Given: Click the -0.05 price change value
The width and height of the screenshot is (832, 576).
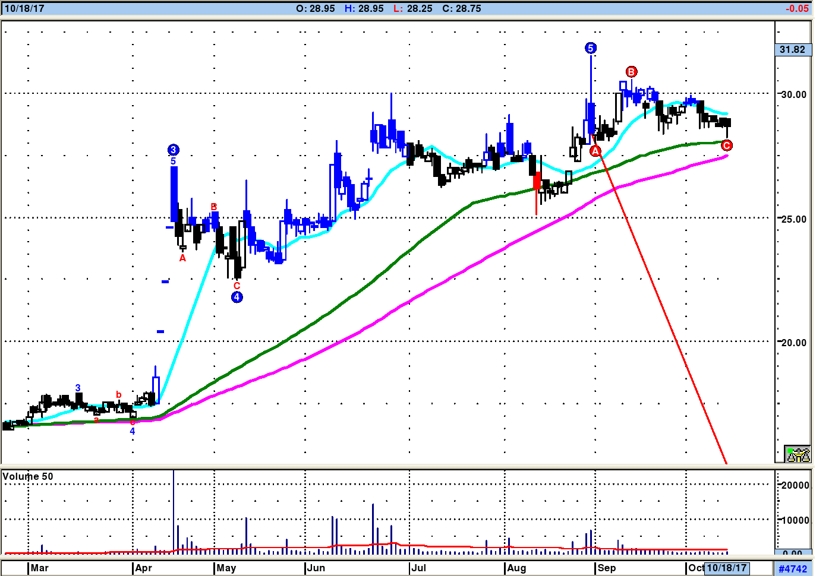Looking at the screenshot, I should 796,8.
